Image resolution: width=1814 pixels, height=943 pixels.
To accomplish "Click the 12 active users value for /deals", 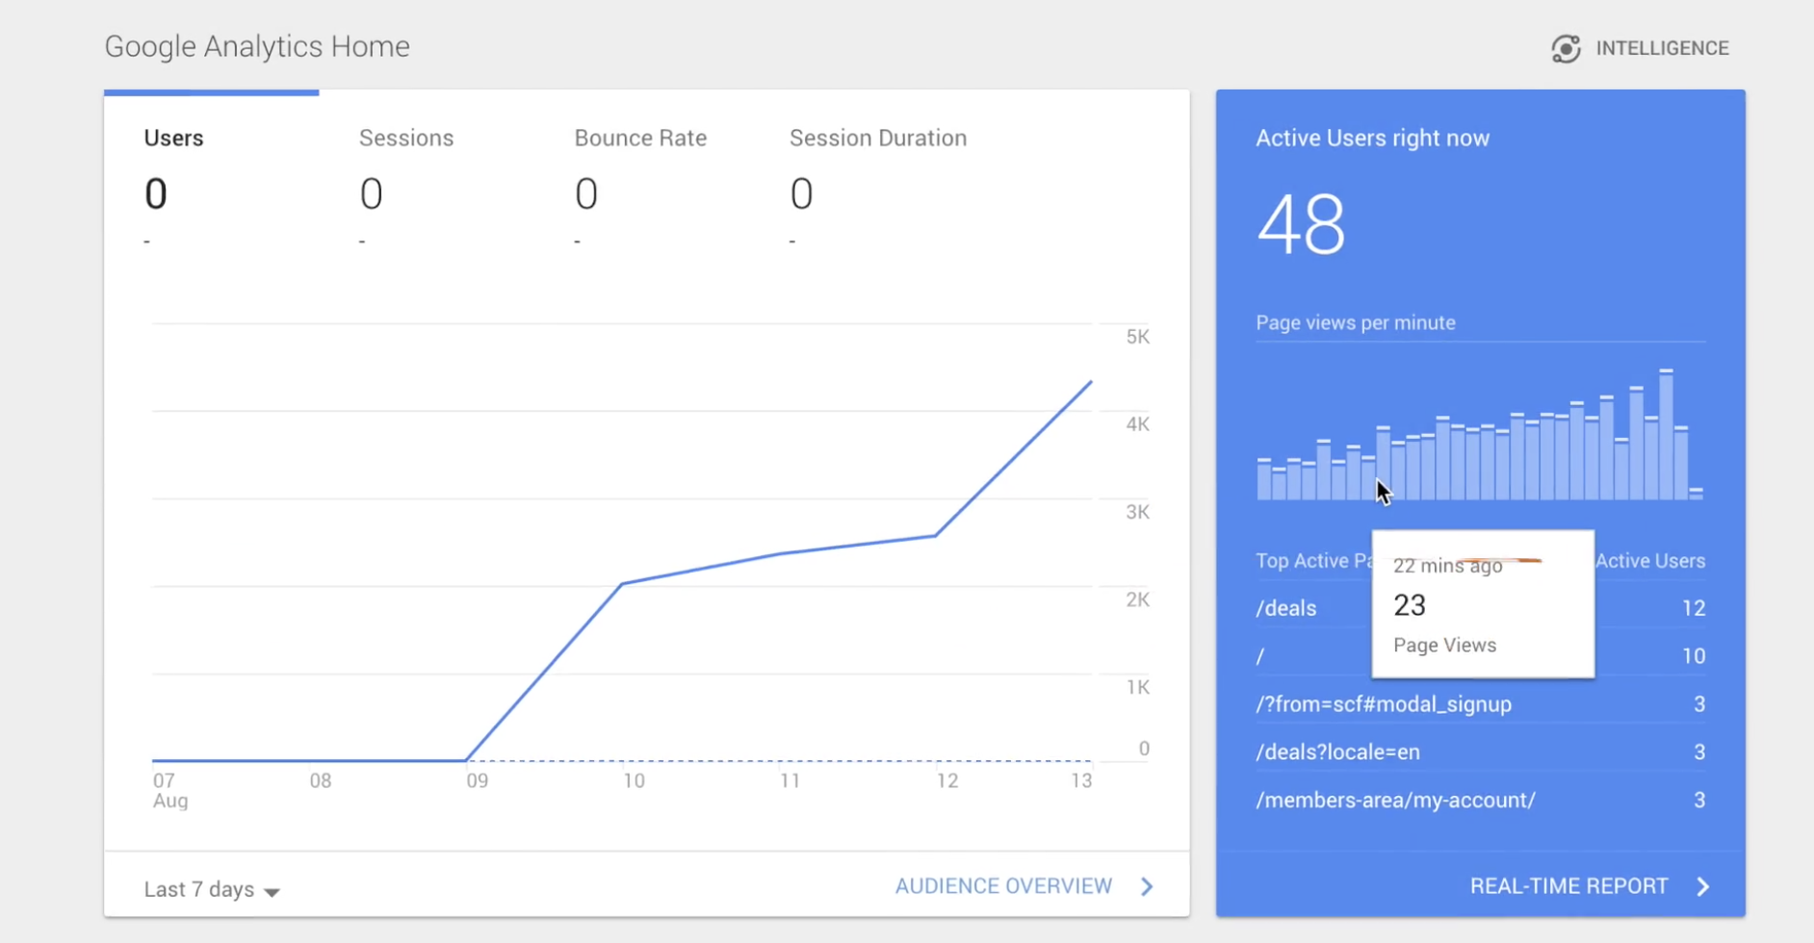I will point(1694,608).
